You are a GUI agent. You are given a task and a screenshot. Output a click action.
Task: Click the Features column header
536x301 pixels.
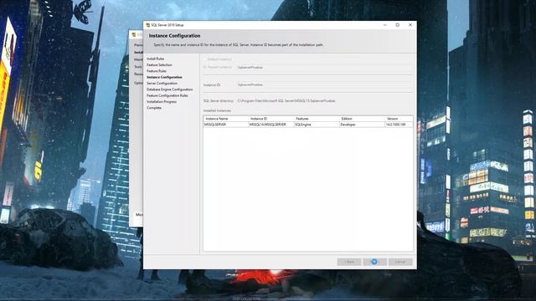317,119
